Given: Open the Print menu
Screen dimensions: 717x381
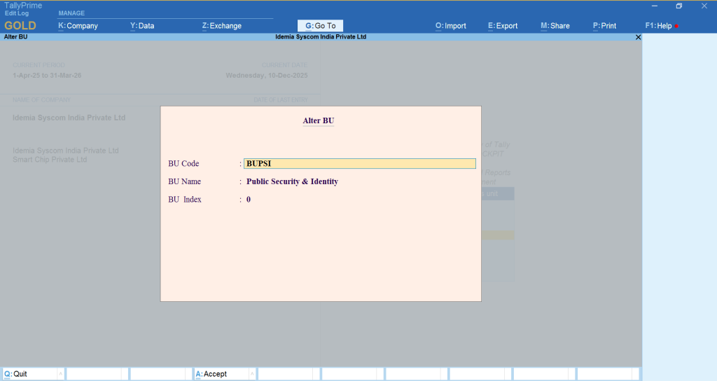Looking at the screenshot, I should [x=604, y=26].
